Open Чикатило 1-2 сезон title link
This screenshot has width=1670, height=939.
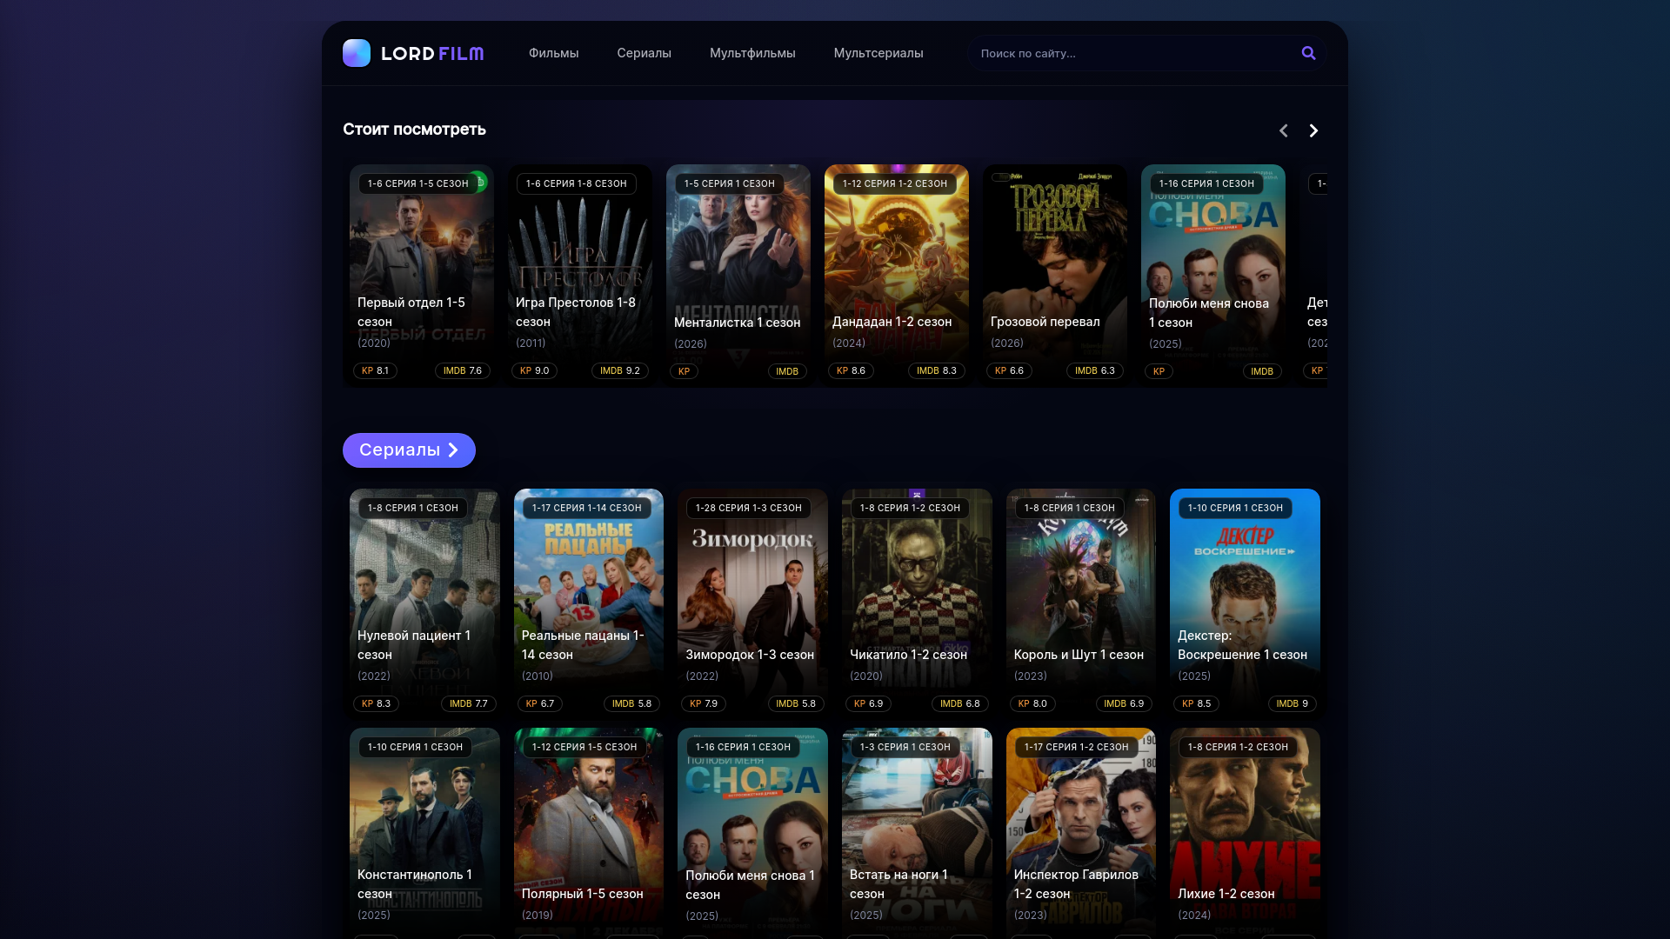[x=908, y=655]
